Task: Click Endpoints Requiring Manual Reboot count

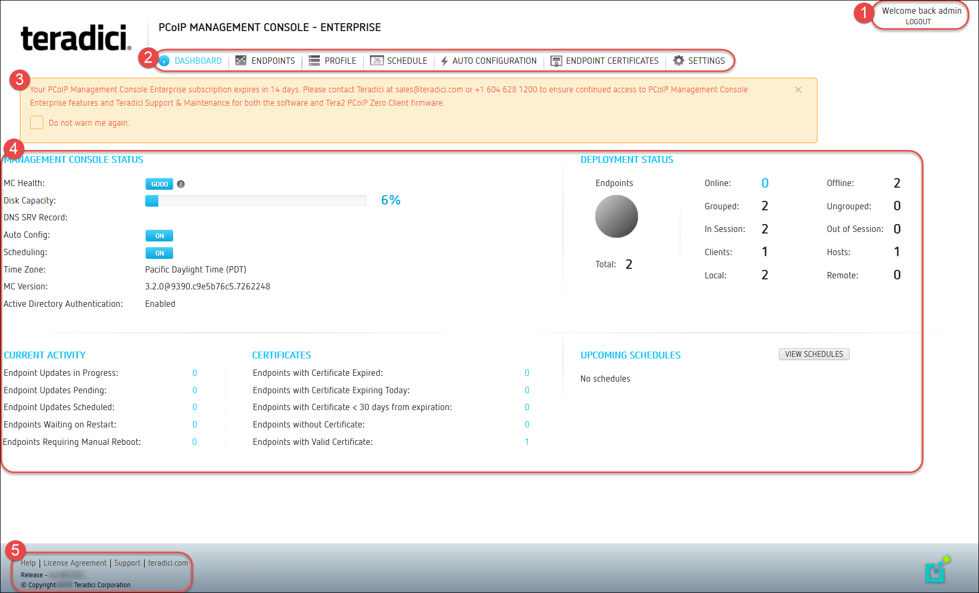Action: (x=195, y=442)
